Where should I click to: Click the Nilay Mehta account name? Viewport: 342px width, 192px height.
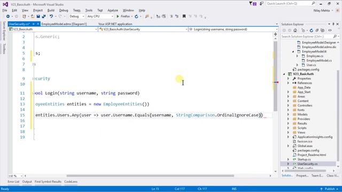pos(322,11)
